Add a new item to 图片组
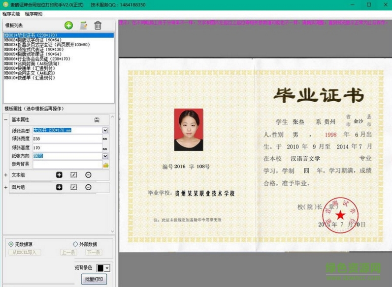This screenshot has width=392, height=287. (59, 187)
